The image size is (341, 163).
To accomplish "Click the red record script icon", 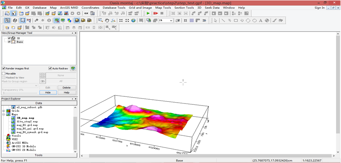I will click(156, 13).
